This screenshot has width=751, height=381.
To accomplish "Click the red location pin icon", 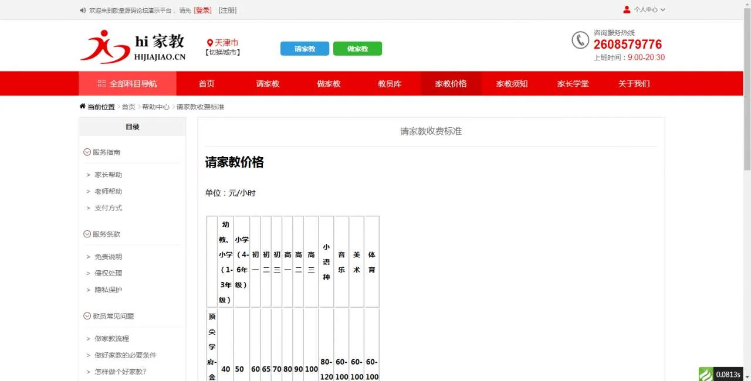I will click(x=209, y=43).
